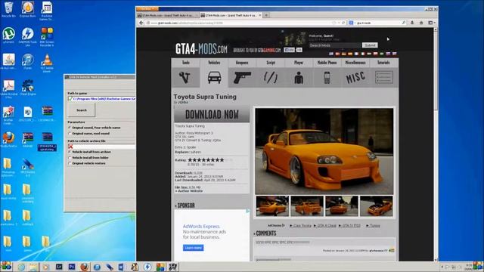Viewport: 484px width, 272px height.
Task: Open the GTAGaming.com link in the header
Action: pos(269,50)
